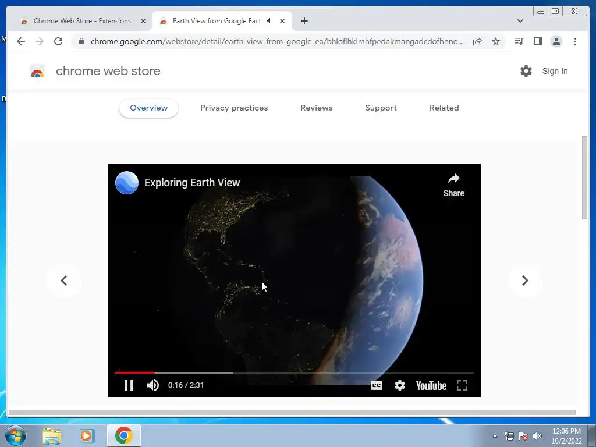This screenshot has height=447, width=596.
Task: Click the horizontal page scrollbar
Action: [x=292, y=413]
